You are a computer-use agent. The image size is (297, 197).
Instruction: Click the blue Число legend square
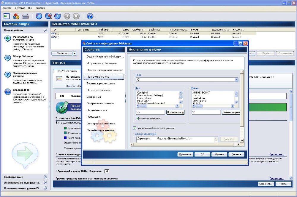click(65, 138)
